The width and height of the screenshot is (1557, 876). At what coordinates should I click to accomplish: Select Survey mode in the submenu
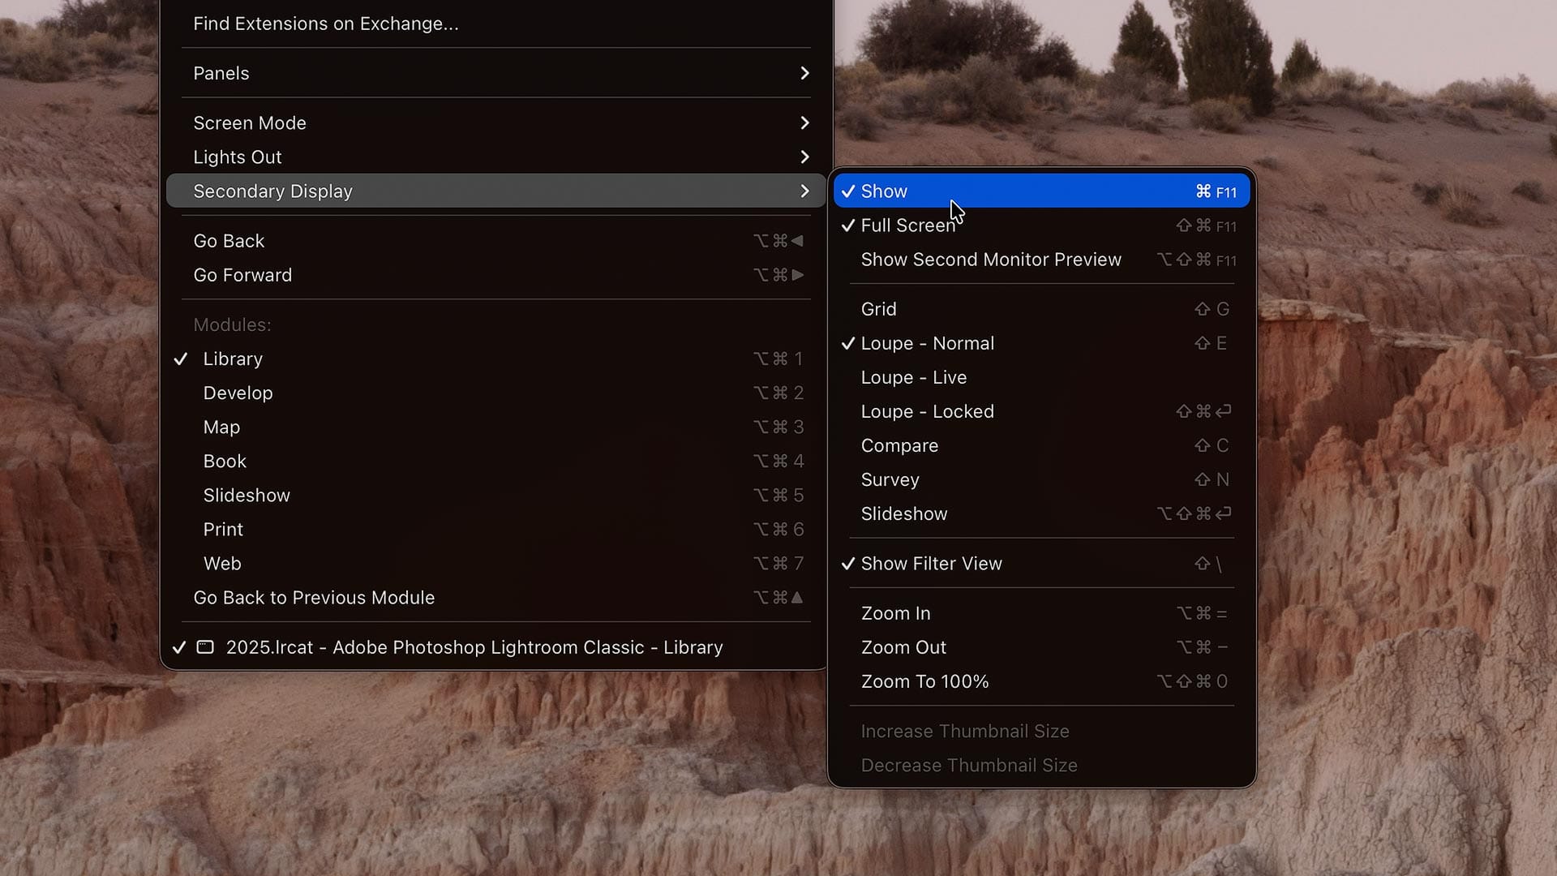click(x=890, y=479)
